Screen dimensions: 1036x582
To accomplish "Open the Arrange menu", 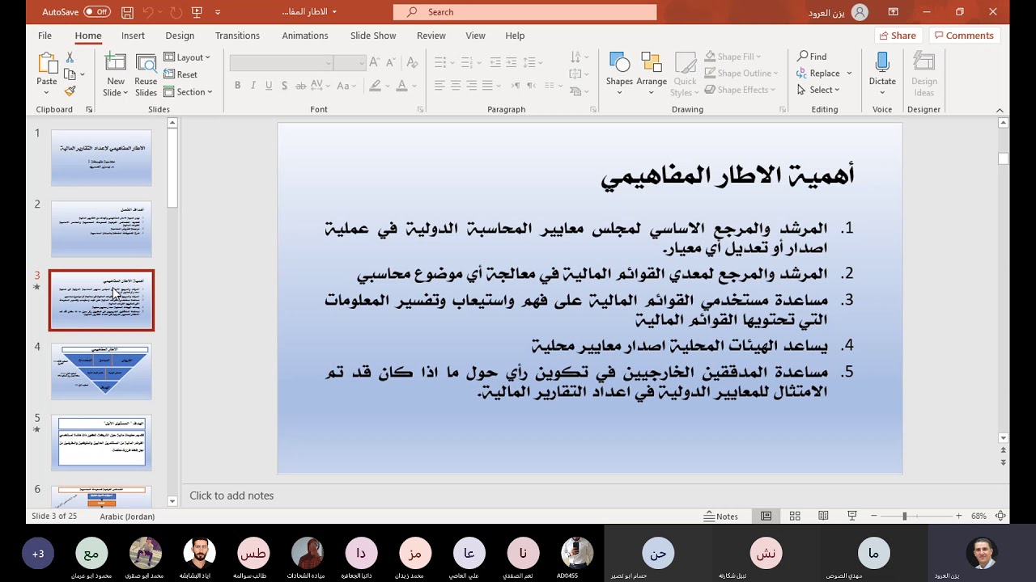I will [652, 74].
